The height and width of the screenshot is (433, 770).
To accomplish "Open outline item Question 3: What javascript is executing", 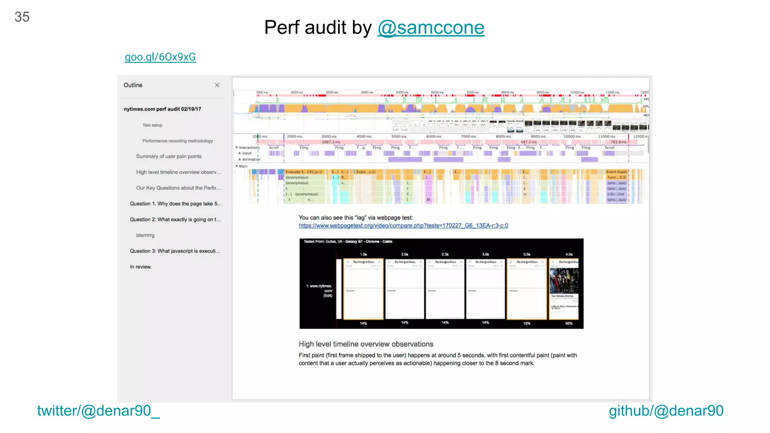I will click(175, 251).
